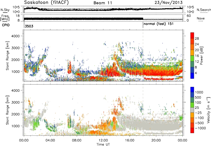This screenshot has width=211, height=146.
Task: Click the '500' velocity colorbar label
Action: click(x=198, y=97)
